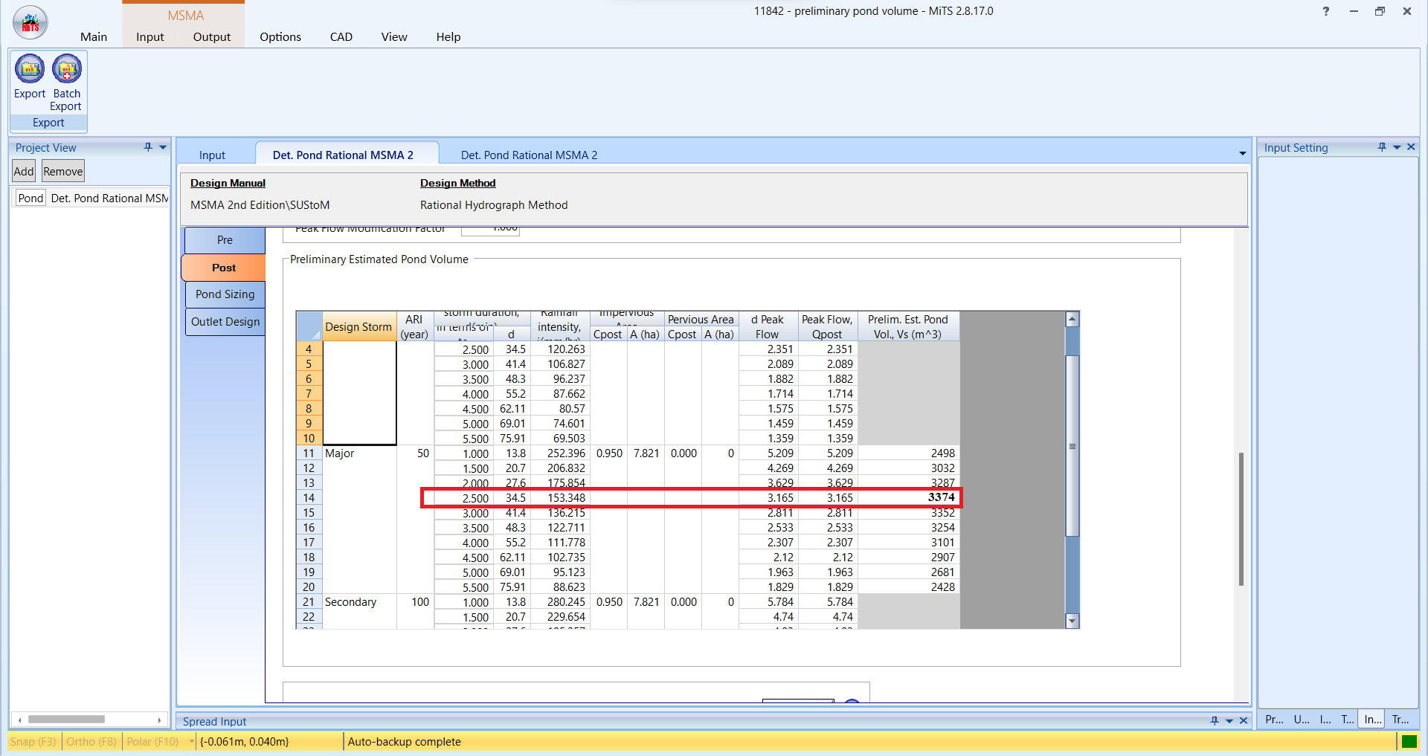Image resolution: width=1428 pixels, height=756 pixels.
Task: Switch to the Input document tab
Action: coord(212,155)
